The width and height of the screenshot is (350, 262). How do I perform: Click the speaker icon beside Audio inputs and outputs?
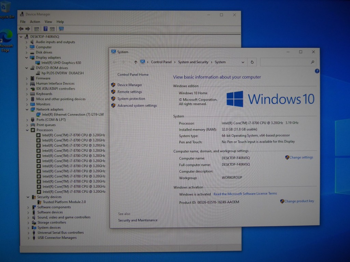coord(32,42)
